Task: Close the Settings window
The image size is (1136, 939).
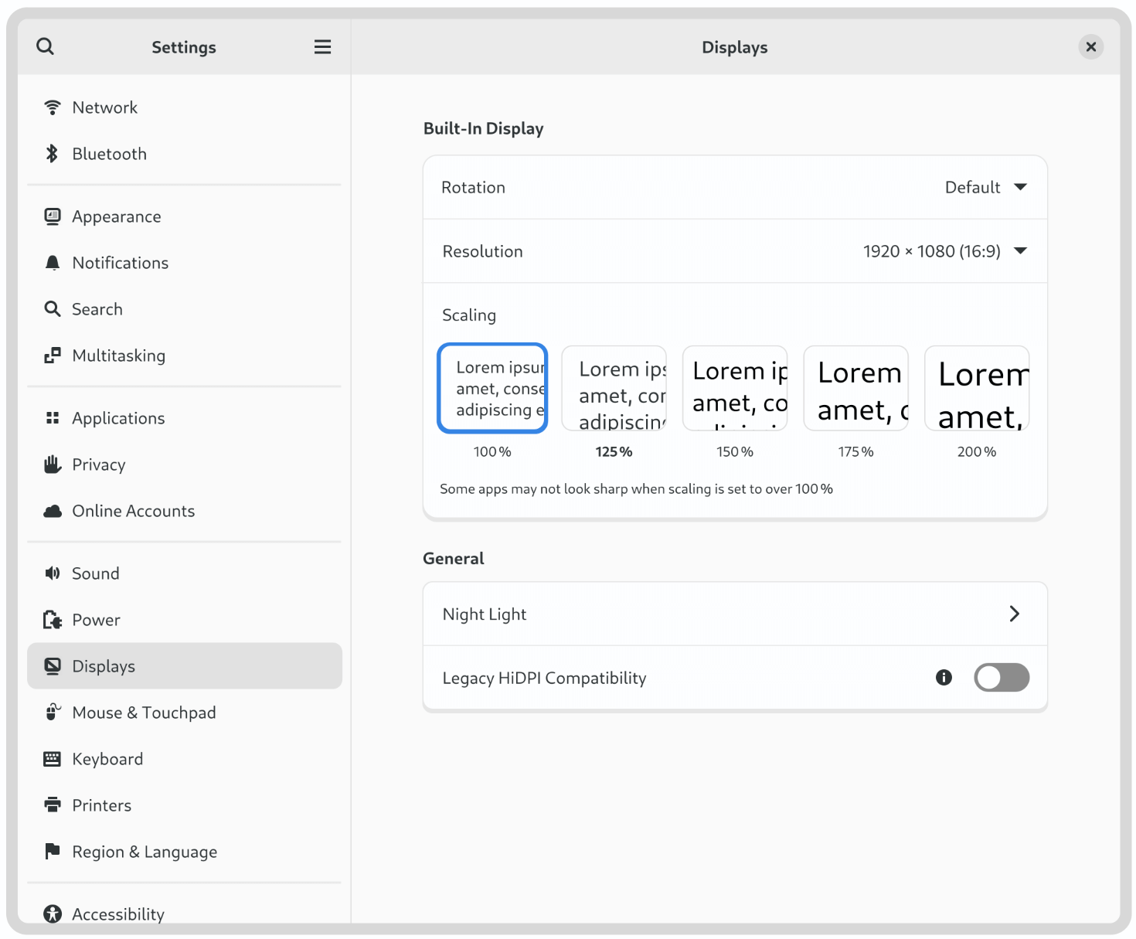Action: tap(1090, 47)
